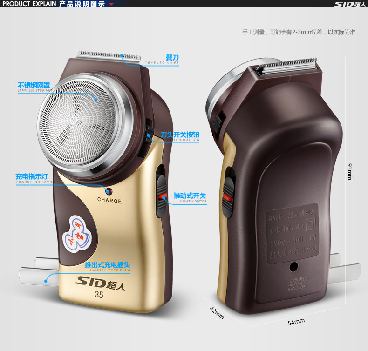Click the "充电时间: 10h" text on the back plate

click(286, 229)
